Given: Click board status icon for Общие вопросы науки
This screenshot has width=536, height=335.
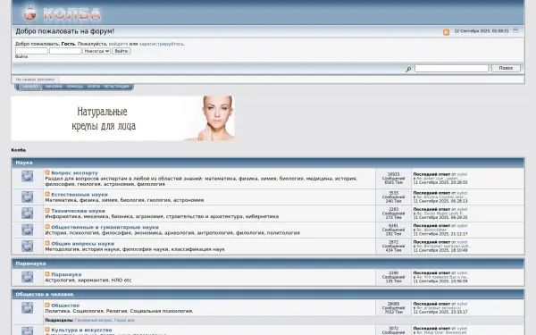Looking at the screenshot, I should 28,247.
